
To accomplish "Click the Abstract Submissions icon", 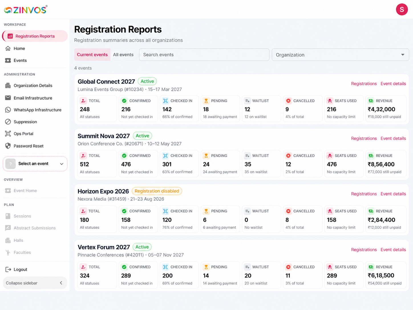I will click(x=8, y=228).
